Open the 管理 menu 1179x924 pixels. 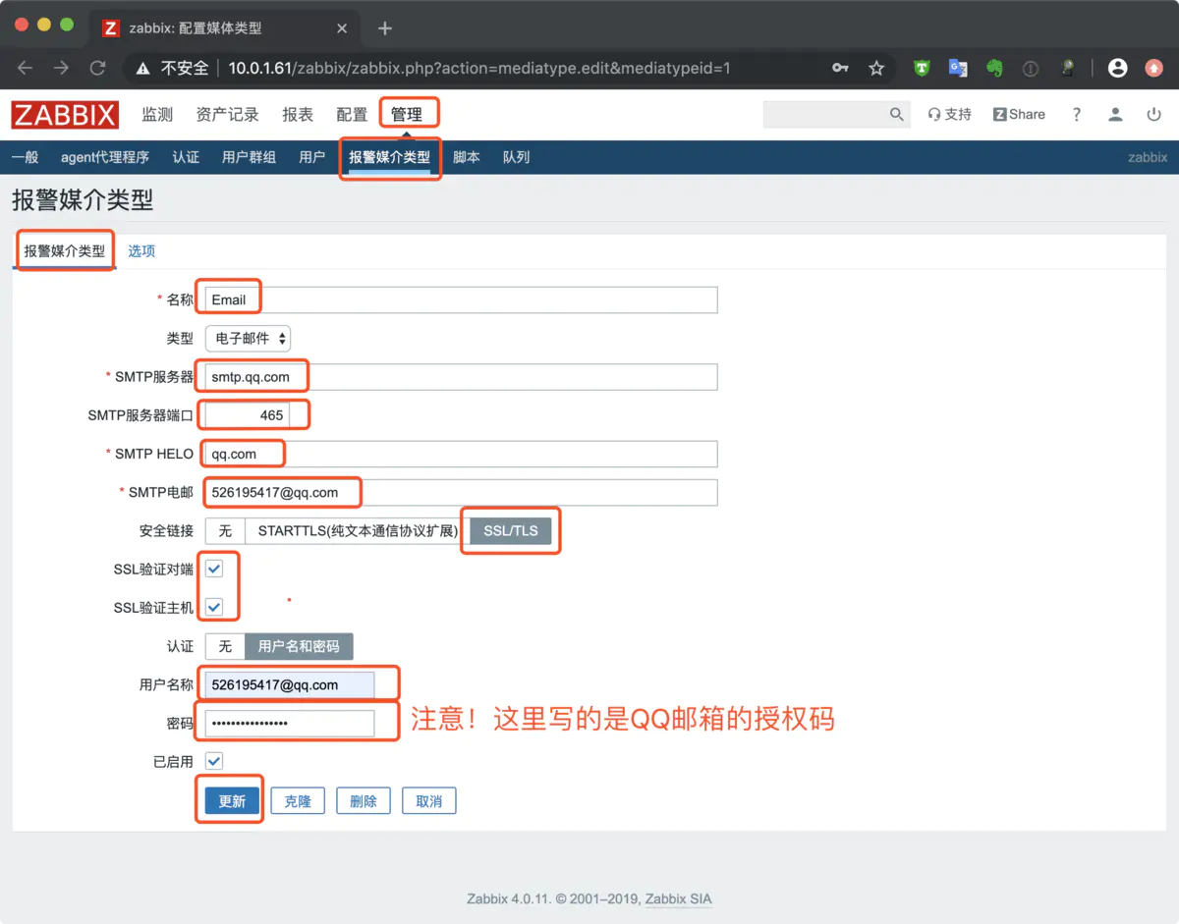coord(407,114)
